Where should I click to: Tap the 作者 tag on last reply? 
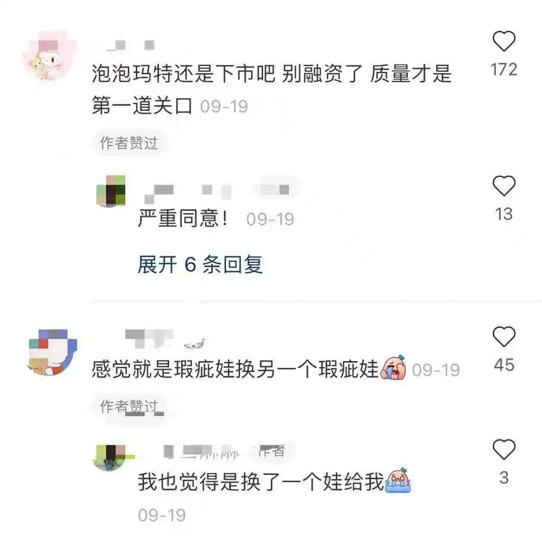[x=272, y=451]
